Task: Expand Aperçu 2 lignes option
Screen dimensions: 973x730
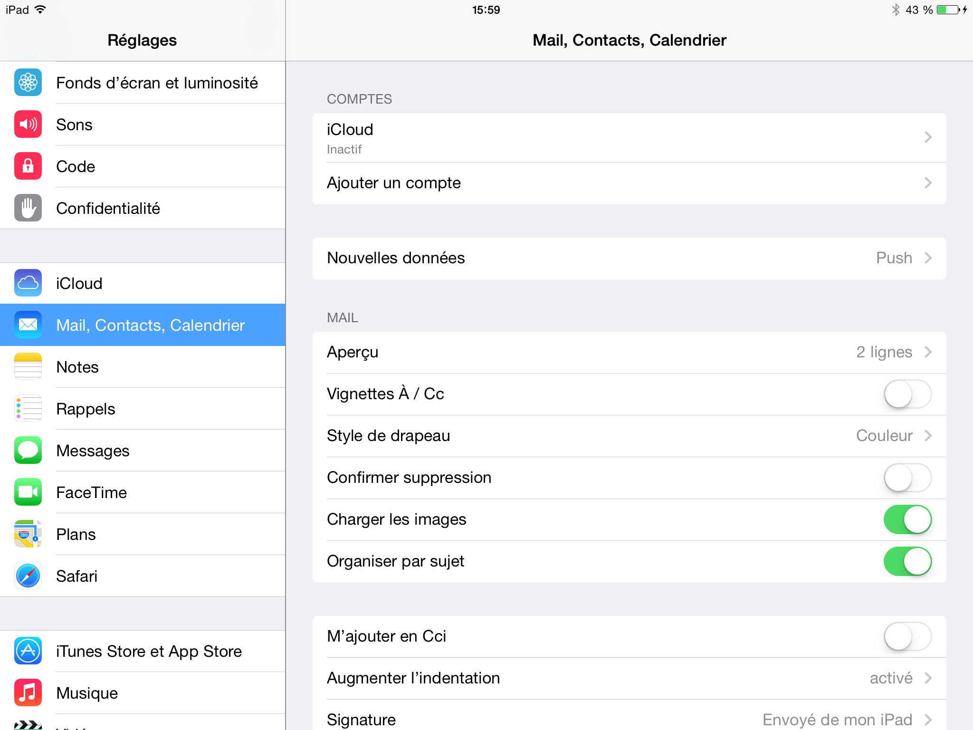Action: click(x=629, y=352)
